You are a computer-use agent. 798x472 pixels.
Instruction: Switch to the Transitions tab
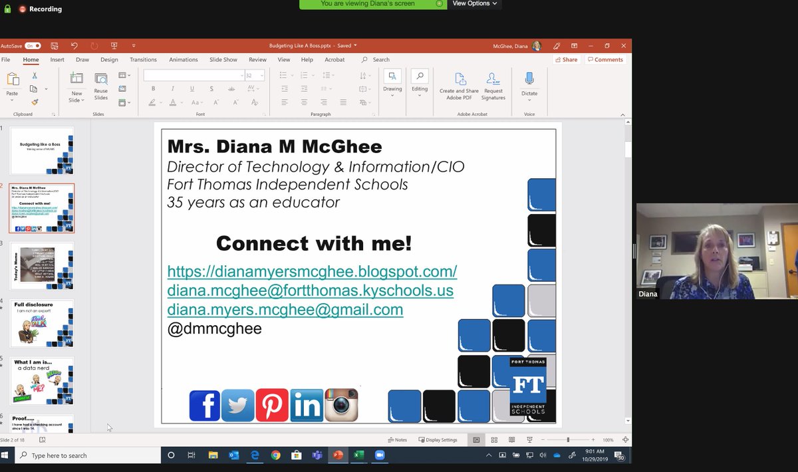(144, 60)
